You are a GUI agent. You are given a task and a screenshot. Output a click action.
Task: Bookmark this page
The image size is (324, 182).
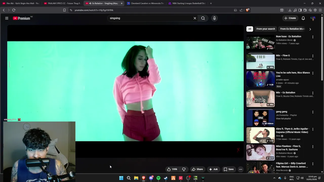coord(64,10)
